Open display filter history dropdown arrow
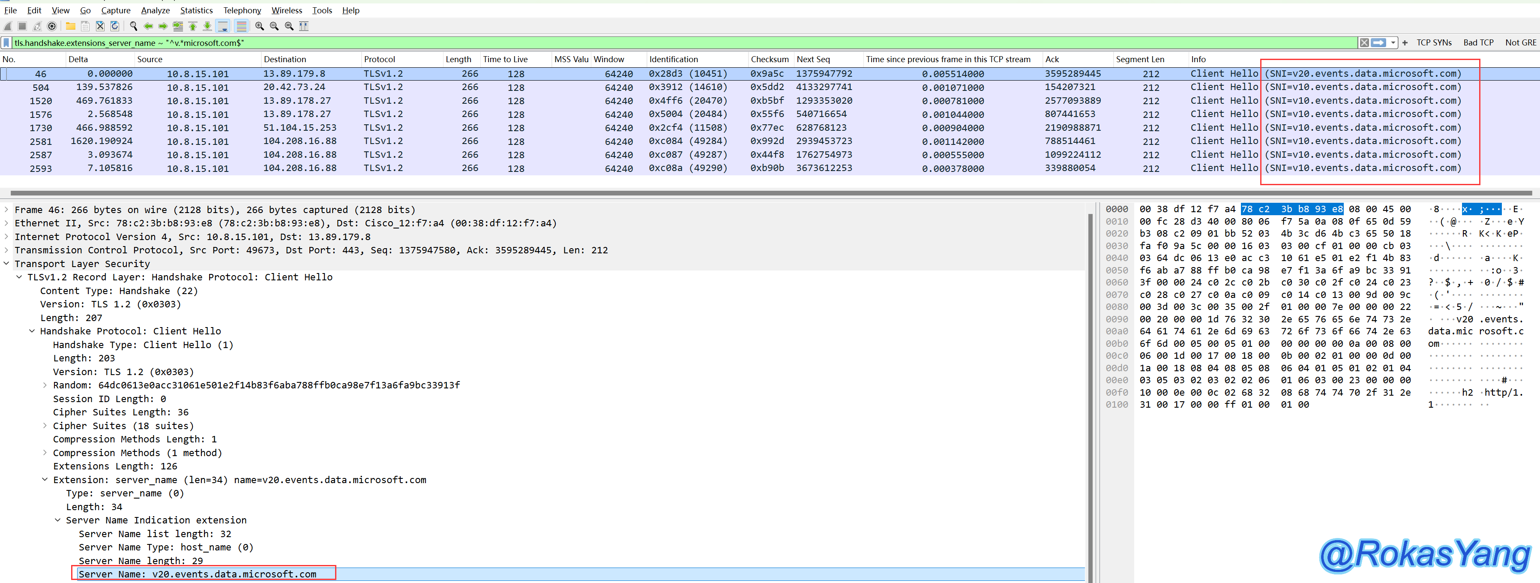 coord(1393,42)
